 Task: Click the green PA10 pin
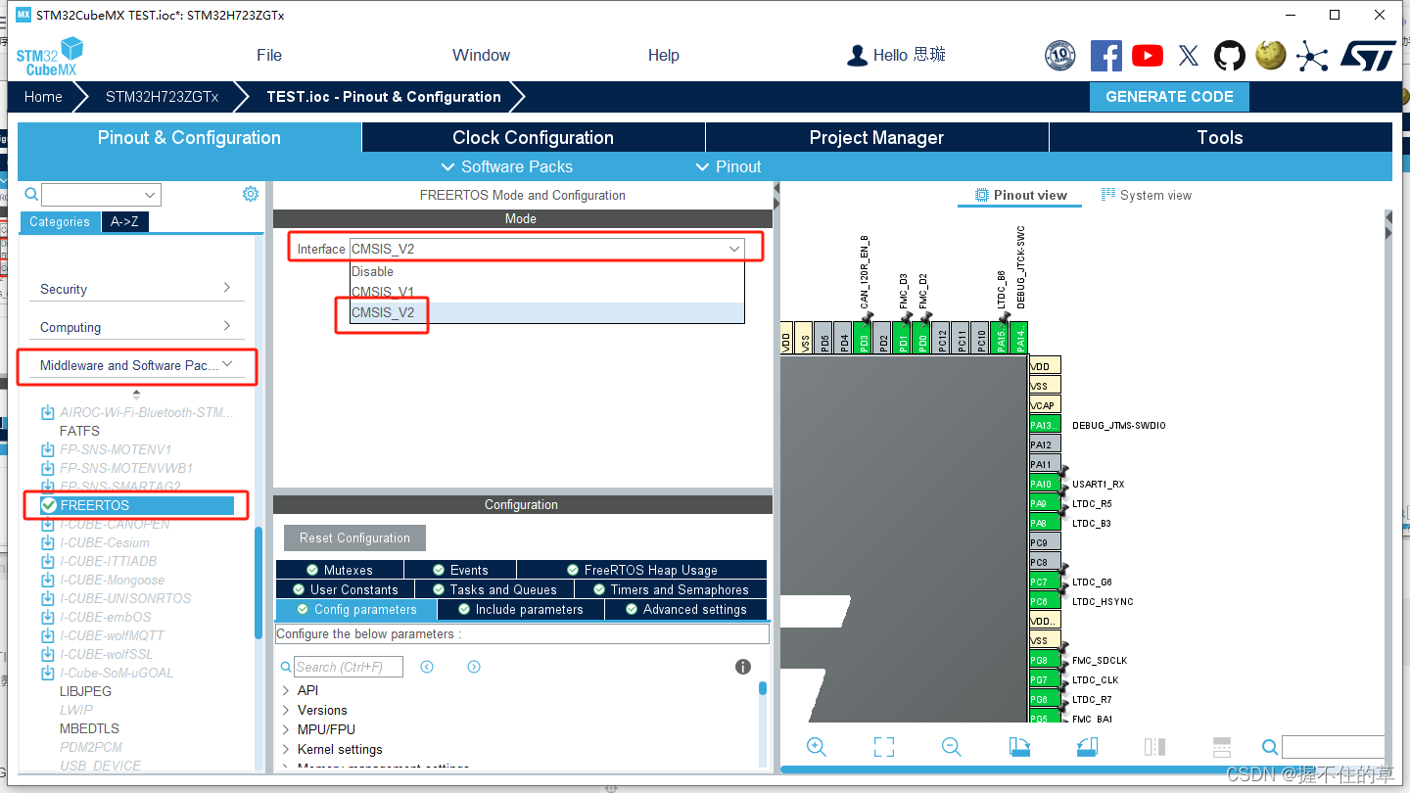point(1045,484)
